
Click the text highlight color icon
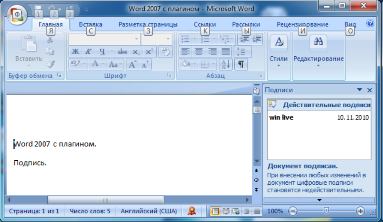75,64
